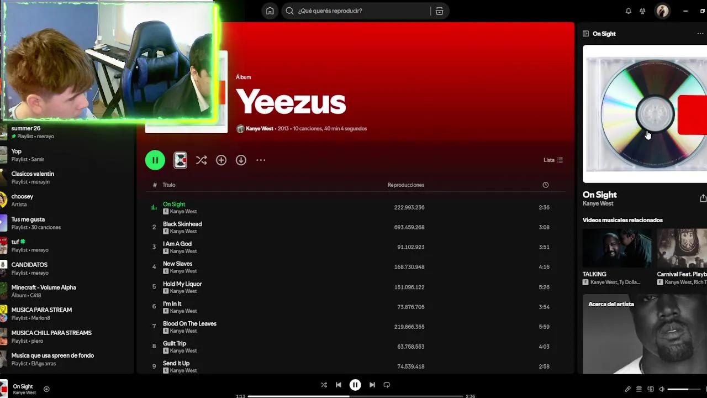The height and width of the screenshot is (398, 707).
Task: Toggle repeat mode
Action: [x=387, y=385]
